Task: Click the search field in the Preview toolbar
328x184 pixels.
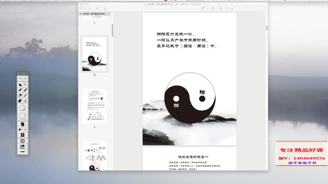Action: (x=246, y=8)
